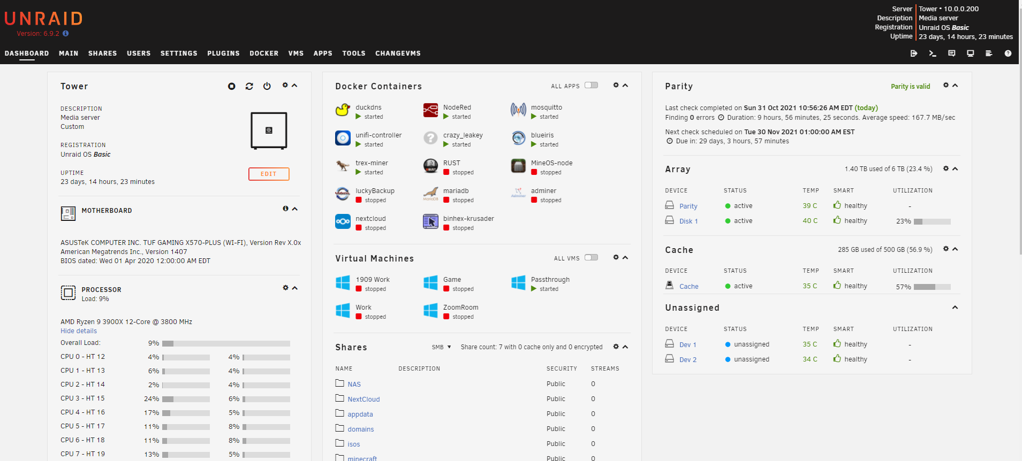Collapse the Motherboard section

tap(294, 209)
